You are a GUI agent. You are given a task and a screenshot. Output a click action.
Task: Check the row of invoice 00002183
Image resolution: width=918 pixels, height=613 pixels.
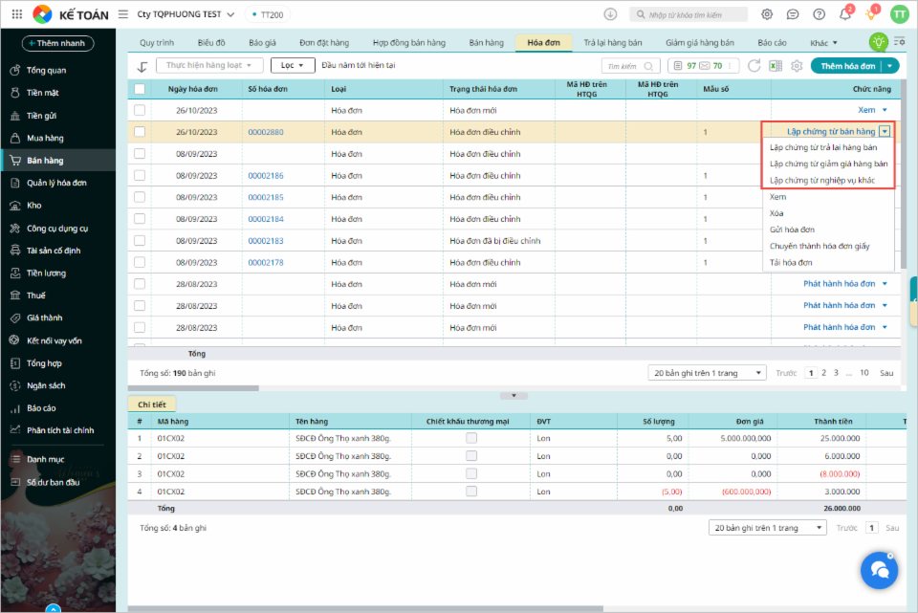tap(140, 241)
